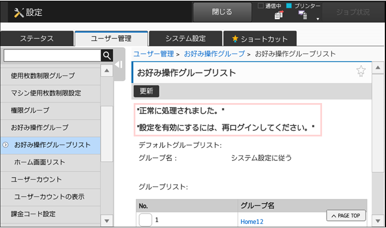
Task: Open the ジョブ状況 button
Action: [x=353, y=12]
